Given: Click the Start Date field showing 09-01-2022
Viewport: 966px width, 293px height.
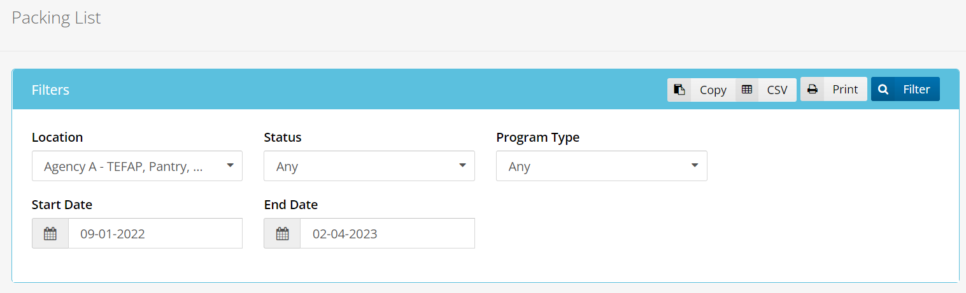Looking at the screenshot, I should (155, 234).
